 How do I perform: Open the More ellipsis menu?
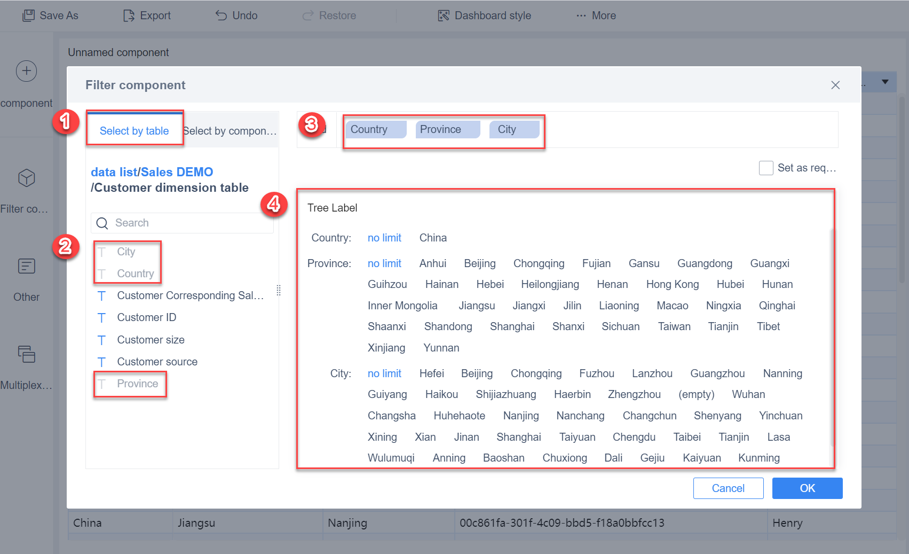(581, 15)
